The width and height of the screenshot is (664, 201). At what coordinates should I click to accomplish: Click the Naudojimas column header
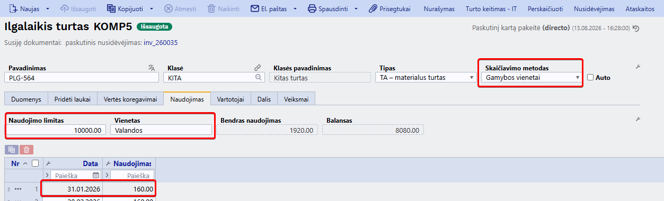click(133, 163)
